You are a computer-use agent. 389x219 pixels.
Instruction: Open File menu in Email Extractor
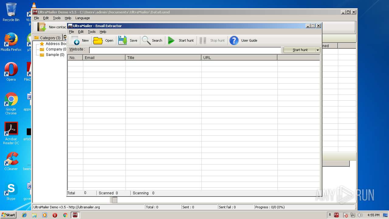(71, 32)
